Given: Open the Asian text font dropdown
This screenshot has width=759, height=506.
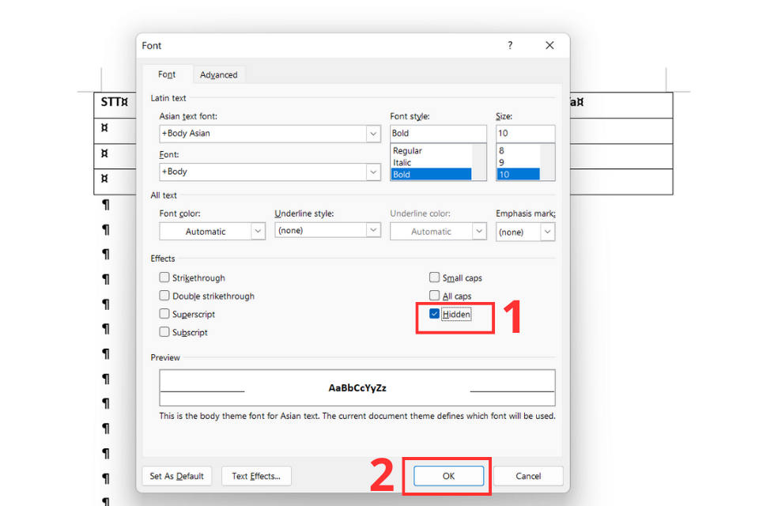Looking at the screenshot, I should (372, 134).
